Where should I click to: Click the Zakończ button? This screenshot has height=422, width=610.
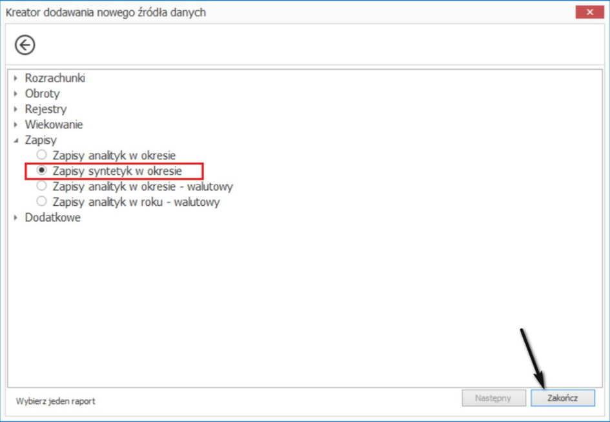(x=562, y=398)
